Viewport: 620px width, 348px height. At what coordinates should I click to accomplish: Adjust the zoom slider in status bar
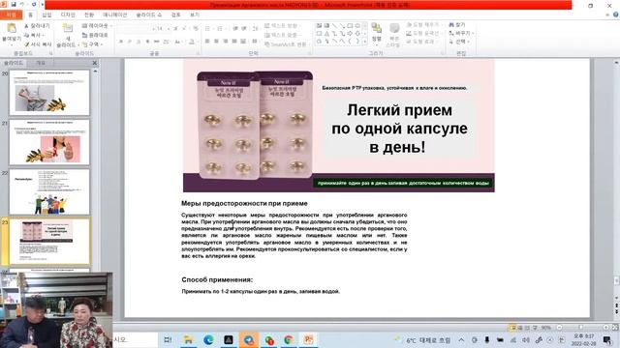click(x=582, y=328)
